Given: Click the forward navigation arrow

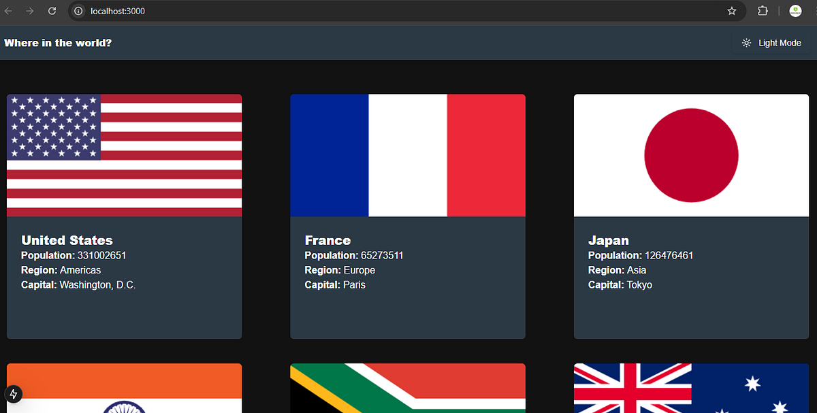Looking at the screenshot, I should tap(31, 11).
